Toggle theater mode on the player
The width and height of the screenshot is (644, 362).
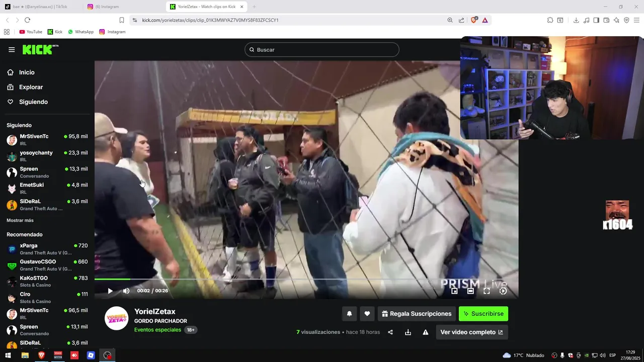(470, 291)
